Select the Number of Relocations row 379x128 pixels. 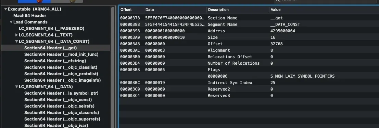249,63
